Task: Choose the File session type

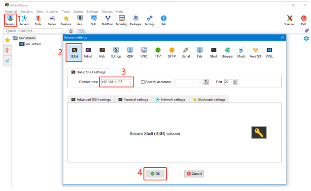Action: 200,53
